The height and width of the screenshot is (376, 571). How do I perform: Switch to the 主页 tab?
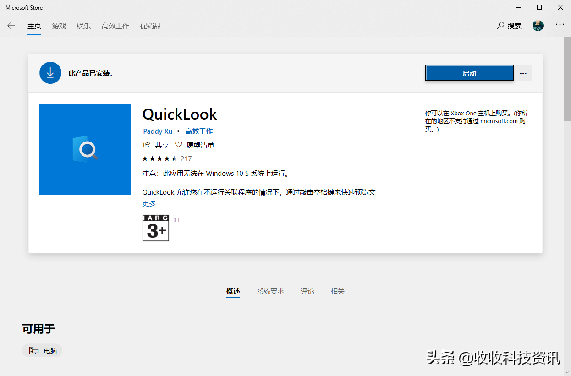click(x=34, y=26)
